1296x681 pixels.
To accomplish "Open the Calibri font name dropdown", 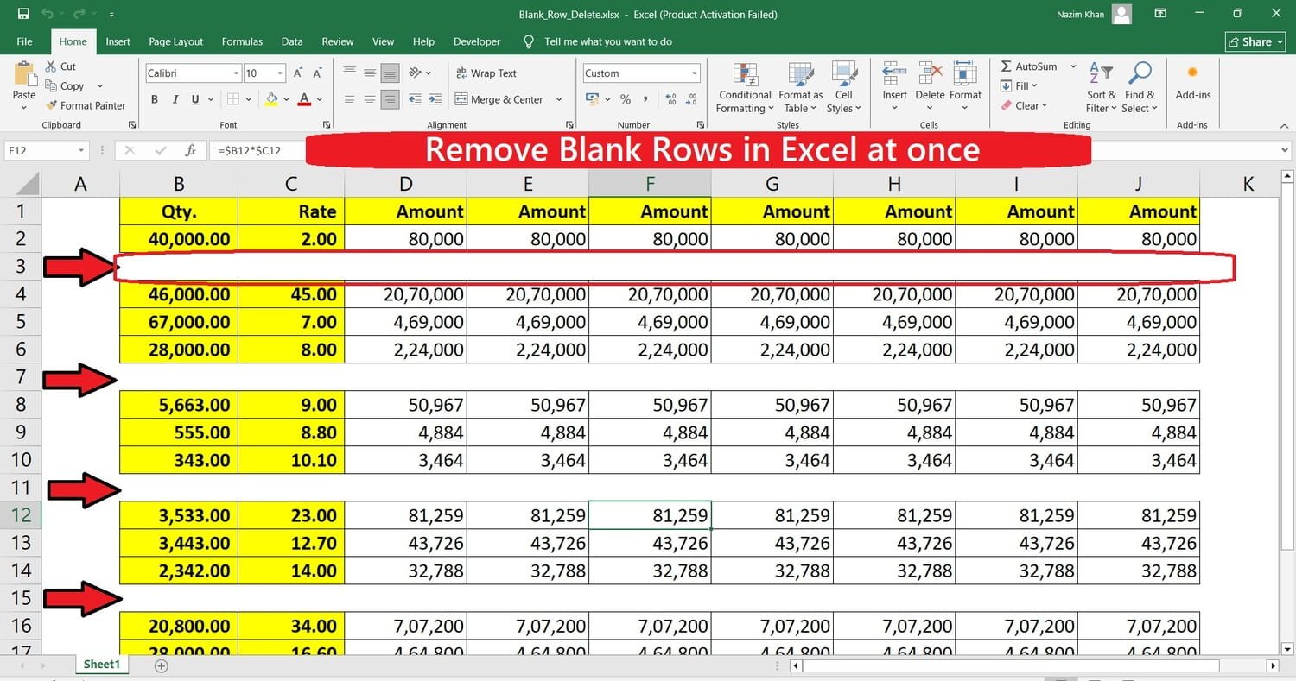I will tap(236, 73).
